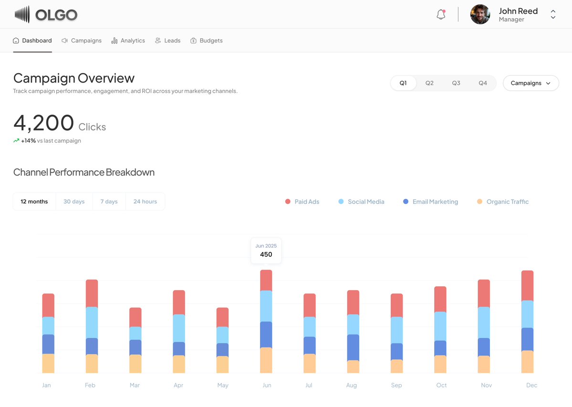Open the Campaigns dropdown
This screenshot has height=407, width=572.
point(530,83)
